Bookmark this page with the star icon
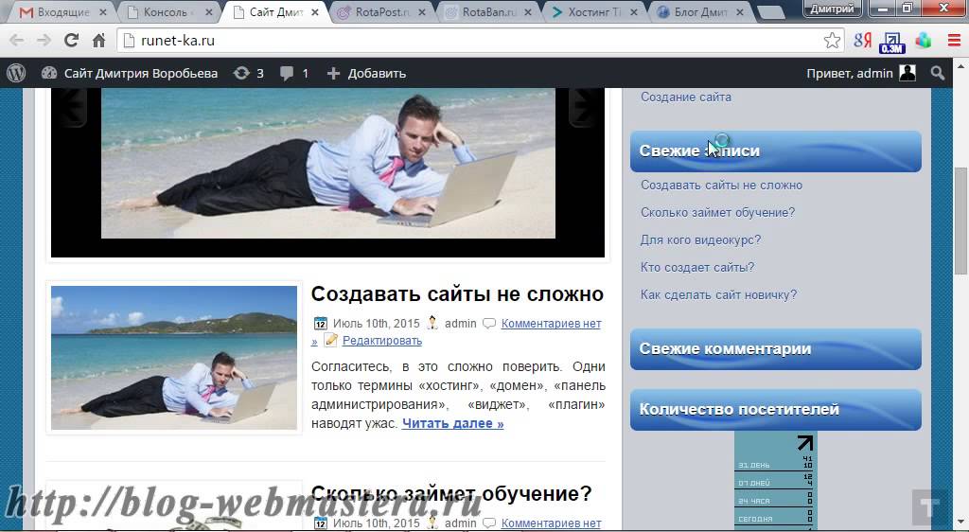Image resolution: width=969 pixels, height=532 pixels. click(832, 41)
